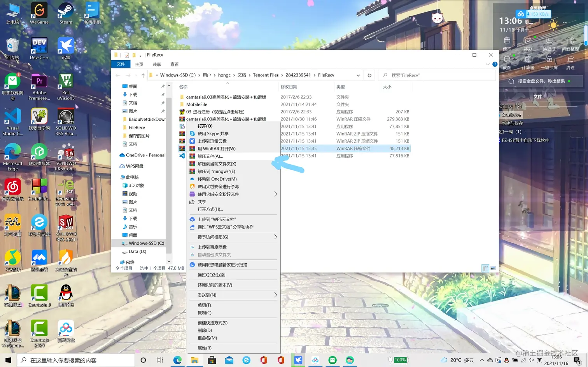Click the desktop assistant 搜索全盘文件 search field

pos(541,81)
